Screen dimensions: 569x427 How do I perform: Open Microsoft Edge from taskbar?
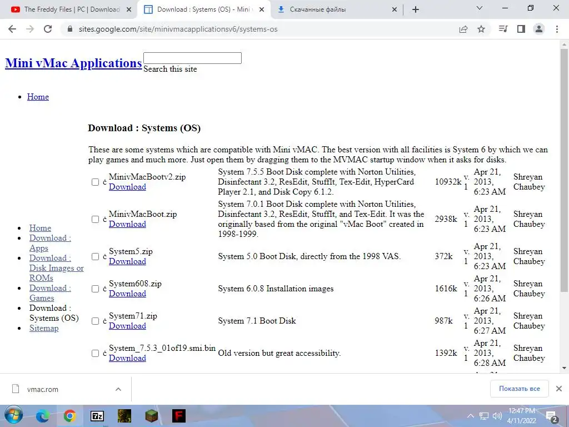click(42, 416)
